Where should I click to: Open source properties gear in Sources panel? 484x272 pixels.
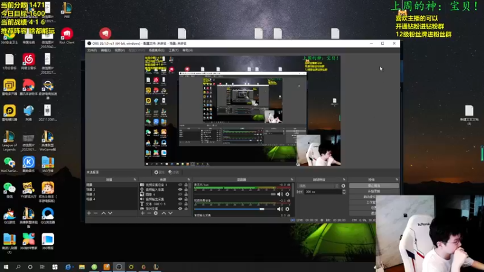pos(156,213)
